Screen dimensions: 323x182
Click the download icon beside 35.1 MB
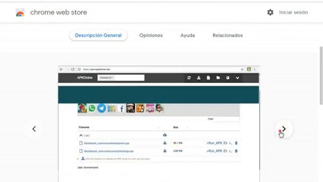(x=165, y=143)
